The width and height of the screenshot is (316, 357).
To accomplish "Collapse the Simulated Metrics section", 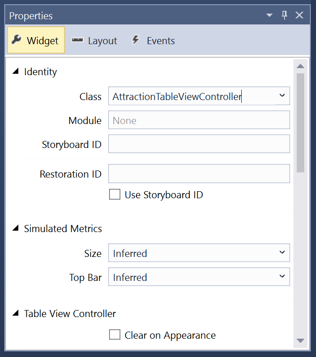I will [x=16, y=228].
